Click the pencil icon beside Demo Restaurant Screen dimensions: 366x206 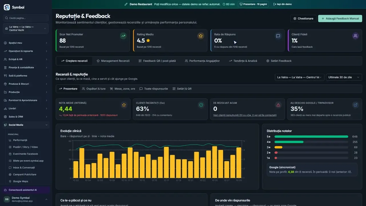[126, 4]
